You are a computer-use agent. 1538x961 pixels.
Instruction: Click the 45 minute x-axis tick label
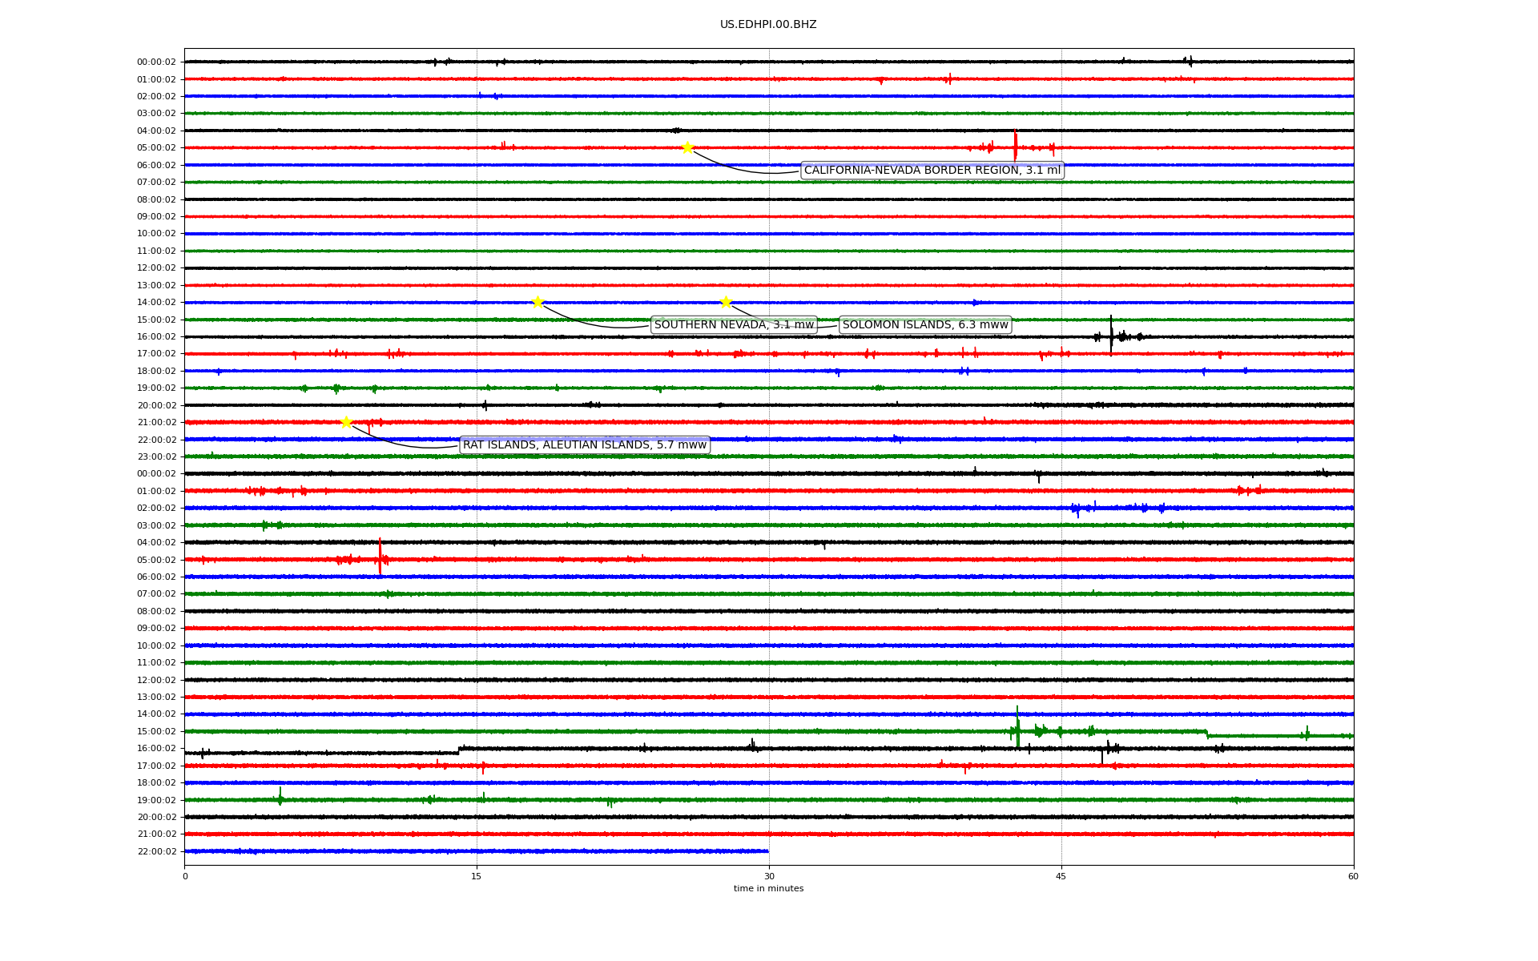[1061, 876]
